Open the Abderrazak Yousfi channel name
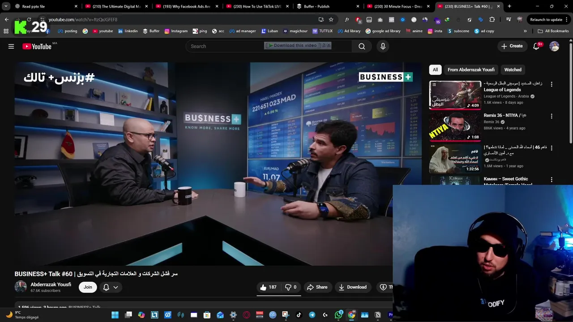This screenshot has width=573, height=322. pyautogui.click(x=51, y=284)
